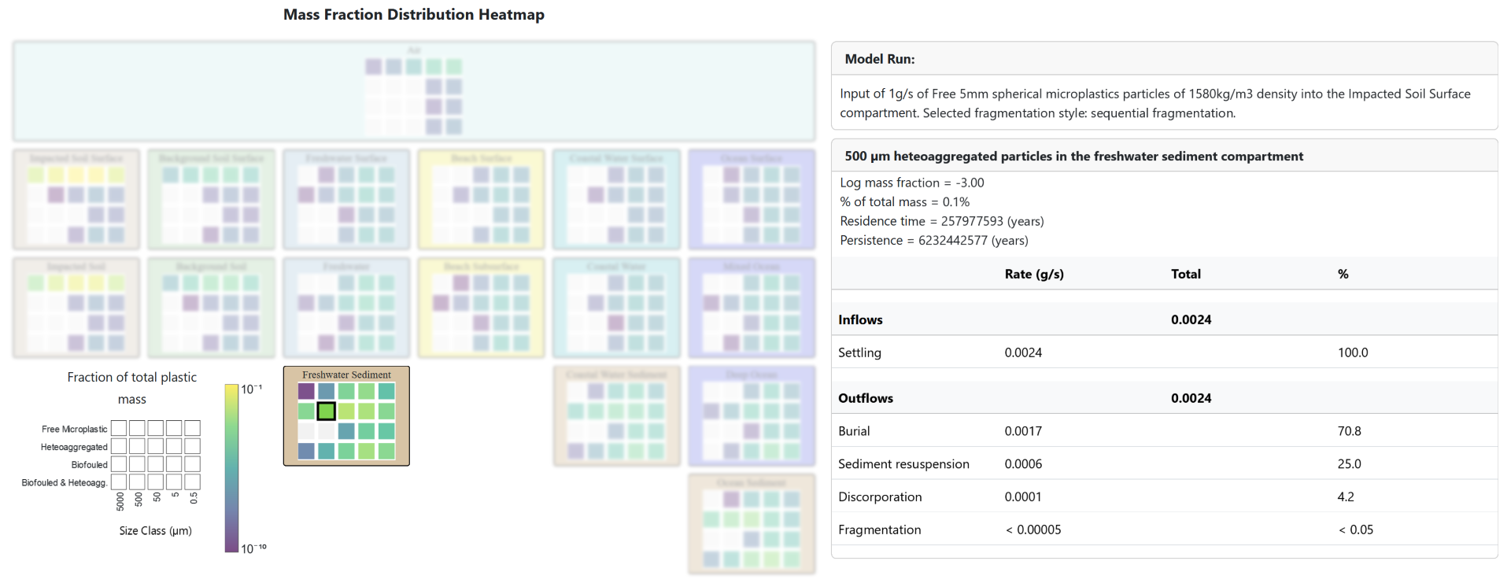
Task: Select the 50 µm free microplastic cell in Freshwater Sediment
Action: (346, 391)
